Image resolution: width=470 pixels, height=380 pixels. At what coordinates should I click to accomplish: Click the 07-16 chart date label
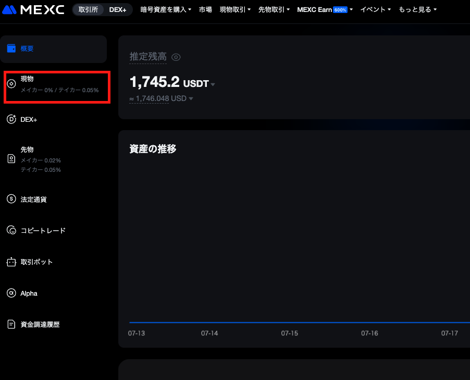[369, 333]
